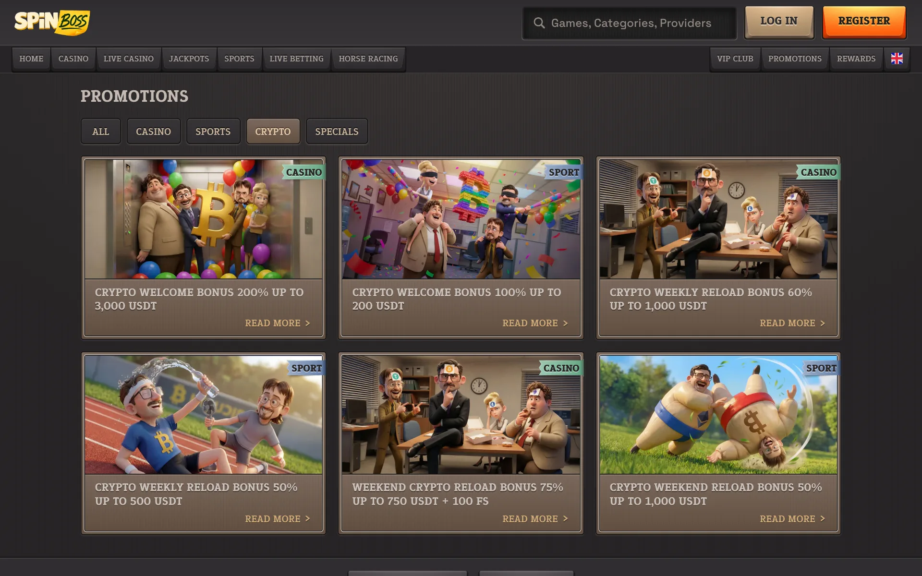This screenshot has width=922, height=576.
Task: Open VIP CLUB navigation item
Action: [x=735, y=59]
